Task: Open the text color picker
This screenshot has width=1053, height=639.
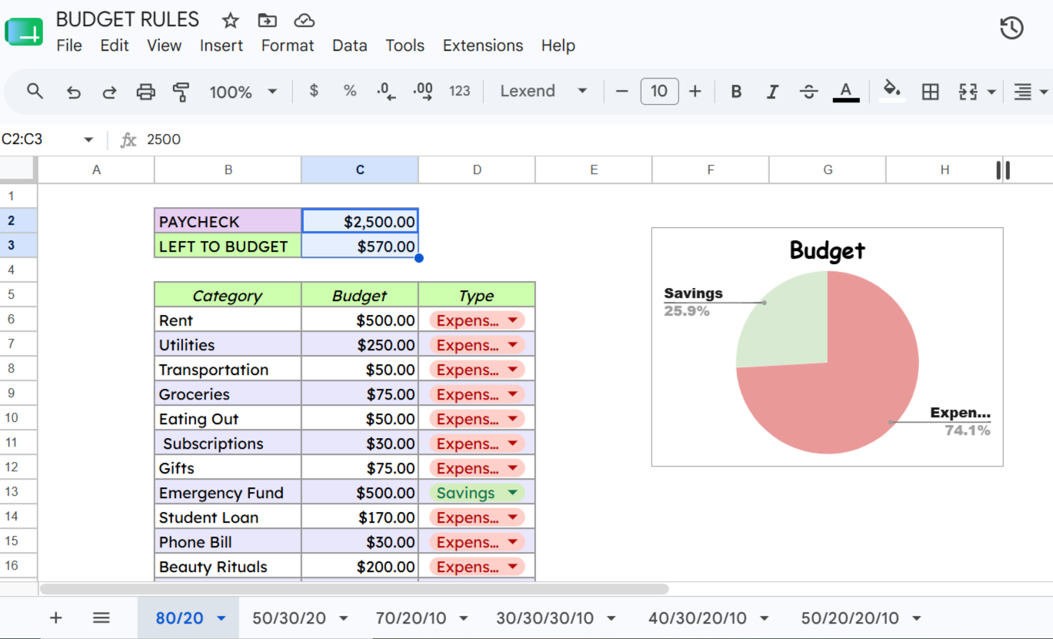Action: click(846, 92)
